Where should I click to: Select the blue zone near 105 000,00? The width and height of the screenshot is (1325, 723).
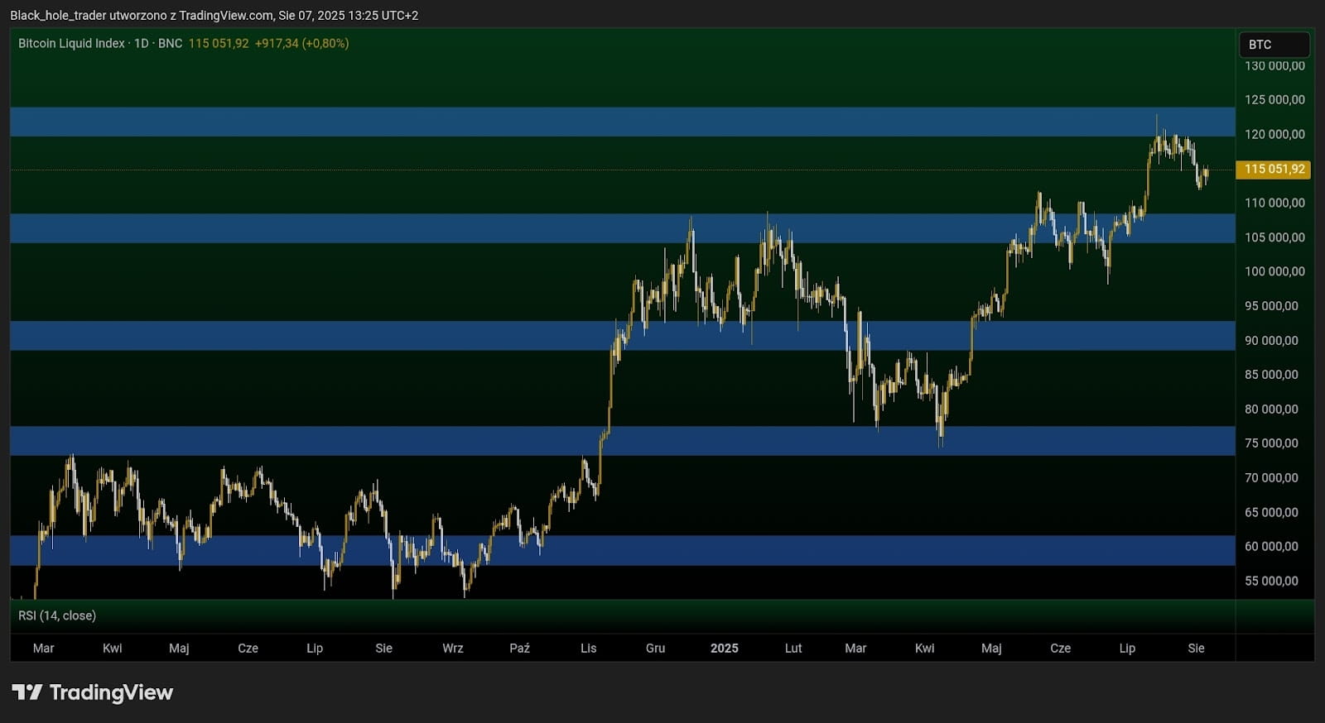pyautogui.click(x=623, y=228)
